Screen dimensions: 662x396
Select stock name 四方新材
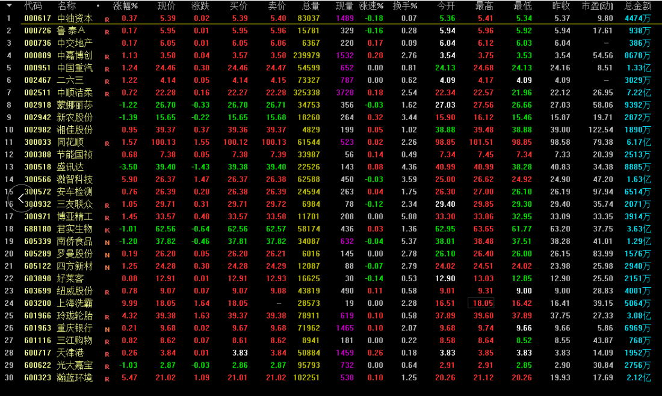point(75,266)
